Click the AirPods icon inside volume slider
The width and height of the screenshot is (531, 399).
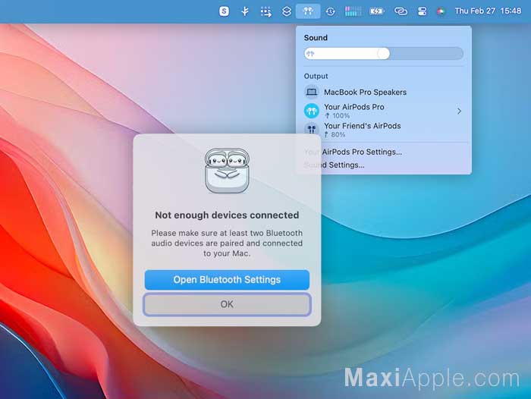tap(310, 54)
